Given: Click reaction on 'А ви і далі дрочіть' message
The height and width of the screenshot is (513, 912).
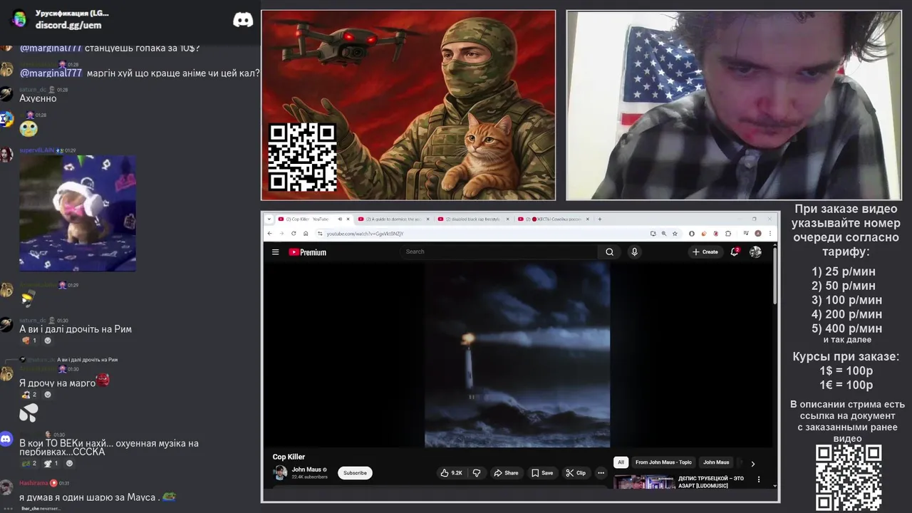Looking at the screenshot, I should [x=29, y=341].
